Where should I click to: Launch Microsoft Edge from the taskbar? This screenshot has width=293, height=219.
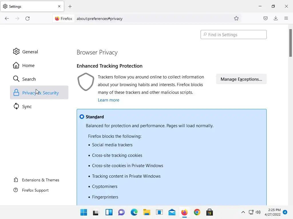coord(134,212)
